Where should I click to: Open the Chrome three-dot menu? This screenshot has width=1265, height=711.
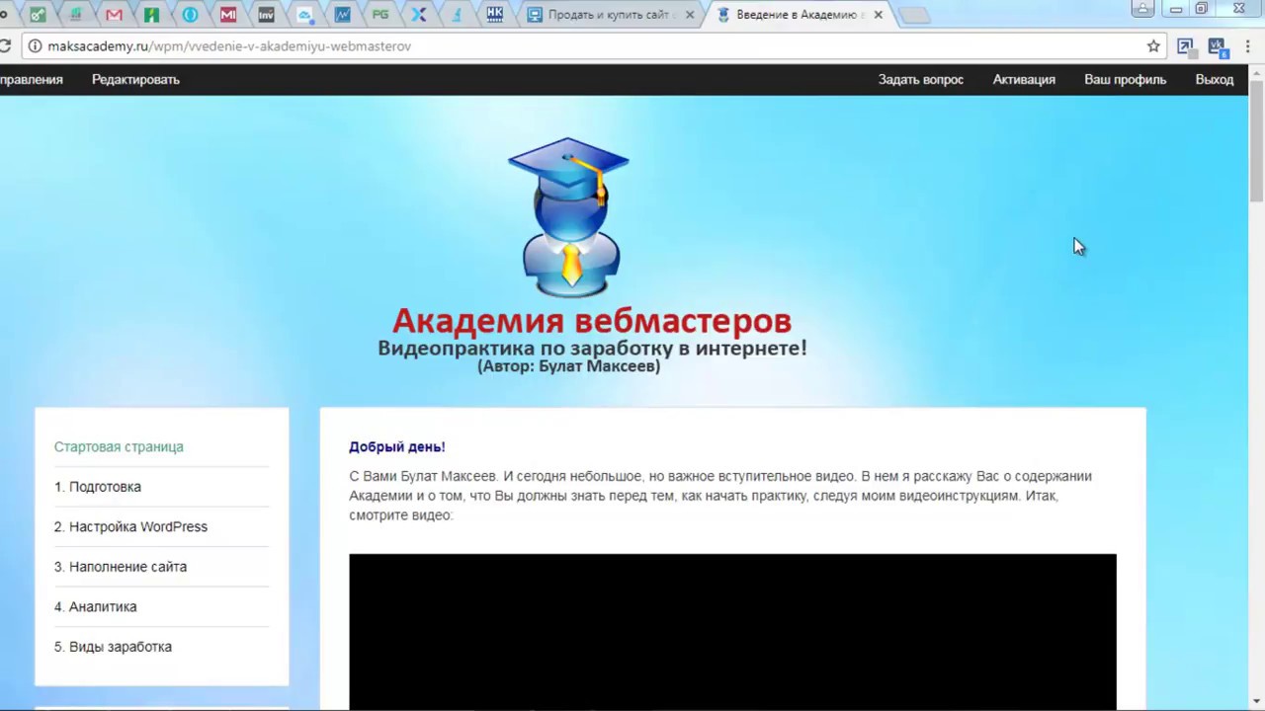pyautogui.click(x=1247, y=45)
